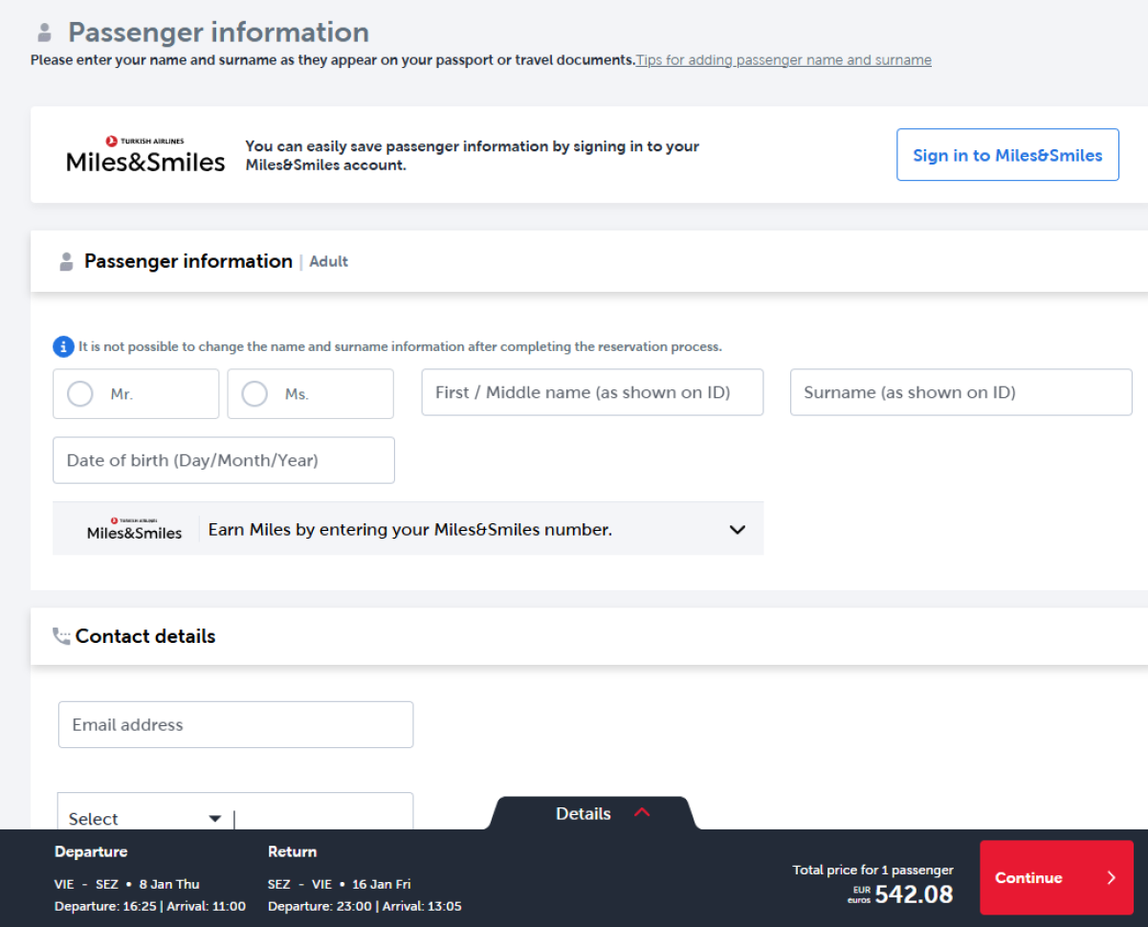Open Tips for adding passenger name link
Image resolution: width=1148 pixels, height=927 pixels.
(784, 60)
